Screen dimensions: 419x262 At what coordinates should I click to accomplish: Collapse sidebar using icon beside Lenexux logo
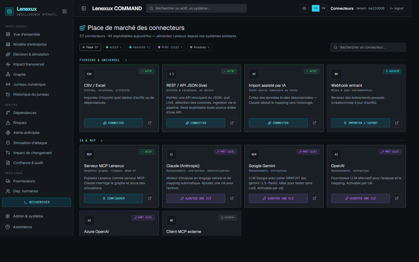point(64,11)
